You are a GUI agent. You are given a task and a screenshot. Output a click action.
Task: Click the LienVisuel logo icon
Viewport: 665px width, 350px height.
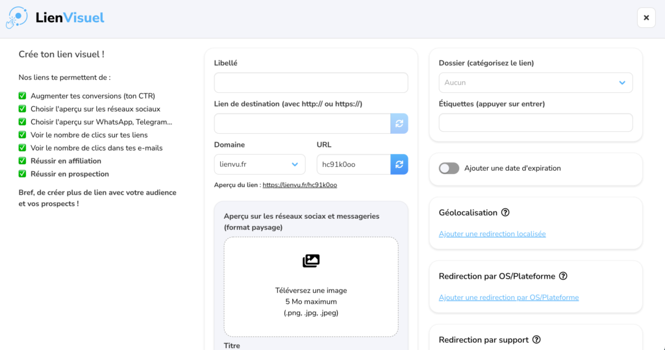pos(16,18)
